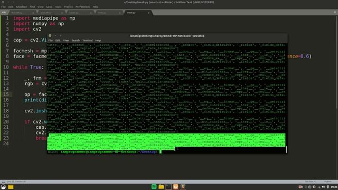This screenshot has height=190, width=338.
Task: Switch to Sublime Text icon in the dock
Action: point(183,187)
